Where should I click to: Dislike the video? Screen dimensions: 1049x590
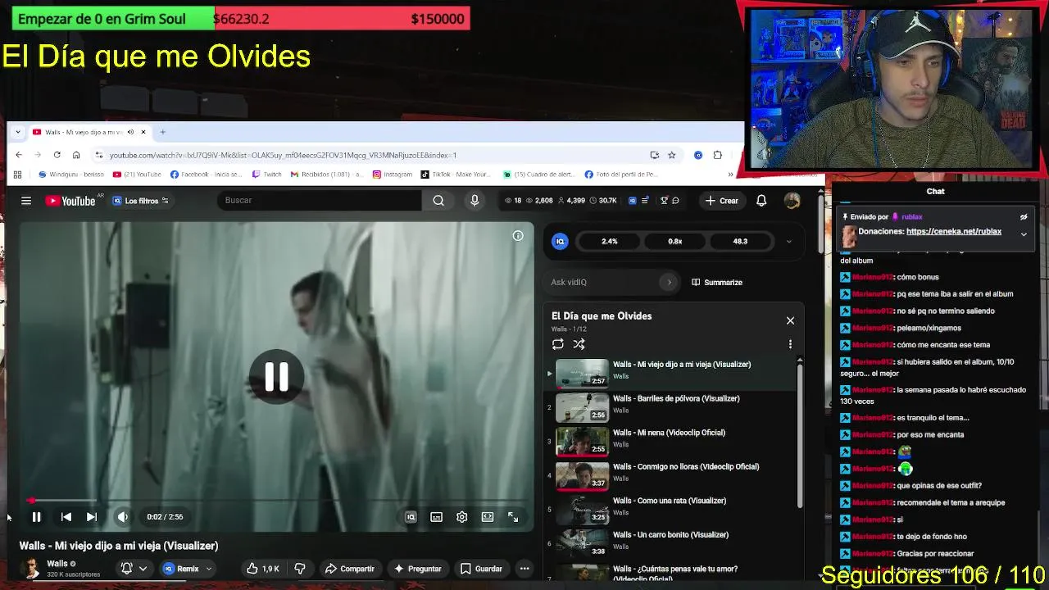[300, 569]
